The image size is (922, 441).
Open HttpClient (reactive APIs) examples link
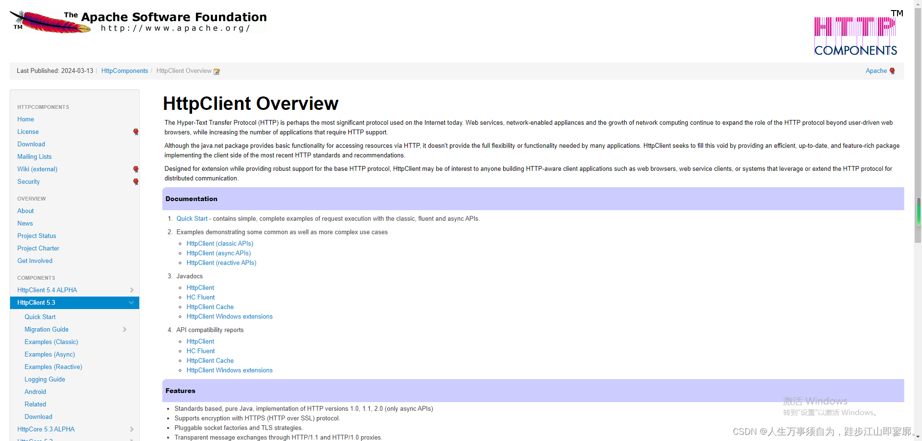pyautogui.click(x=221, y=263)
